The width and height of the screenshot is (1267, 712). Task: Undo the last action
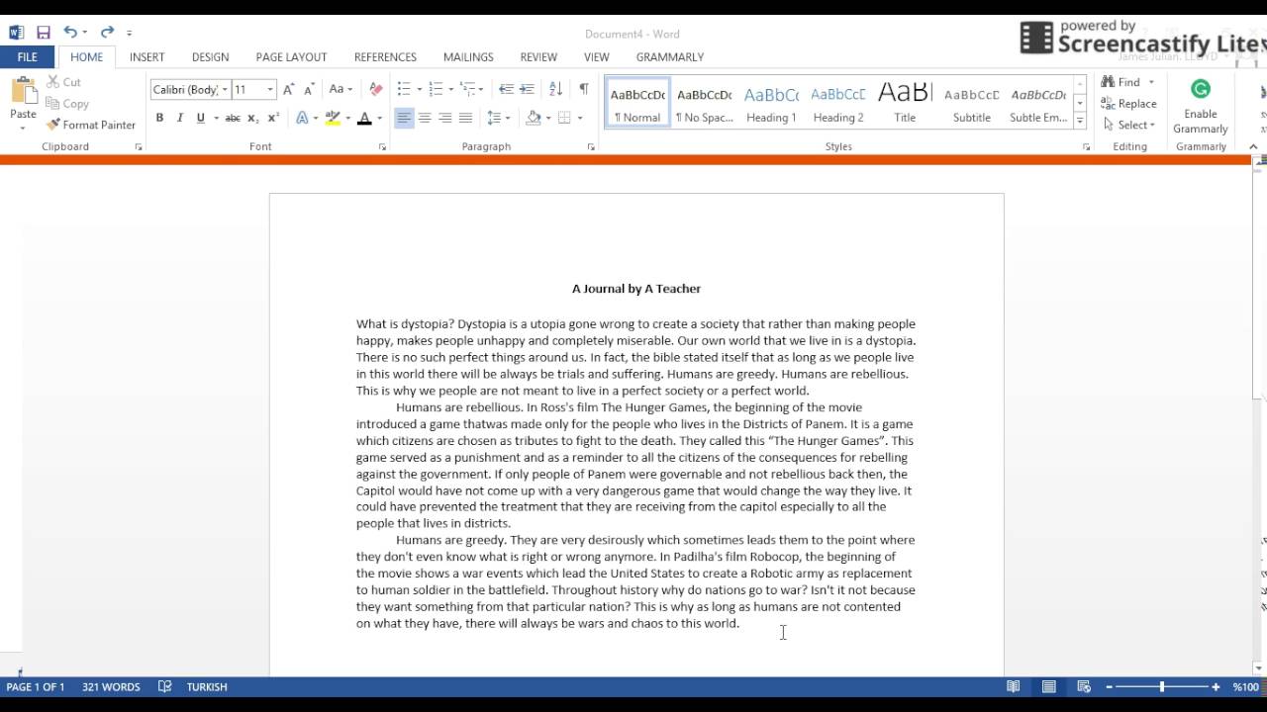pos(69,33)
